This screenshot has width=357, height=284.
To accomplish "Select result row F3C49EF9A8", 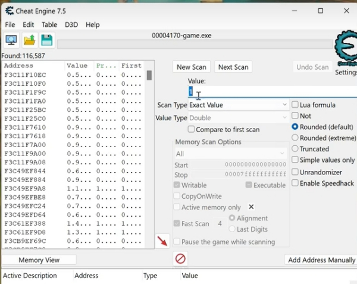I will pyautogui.click(x=74, y=189).
